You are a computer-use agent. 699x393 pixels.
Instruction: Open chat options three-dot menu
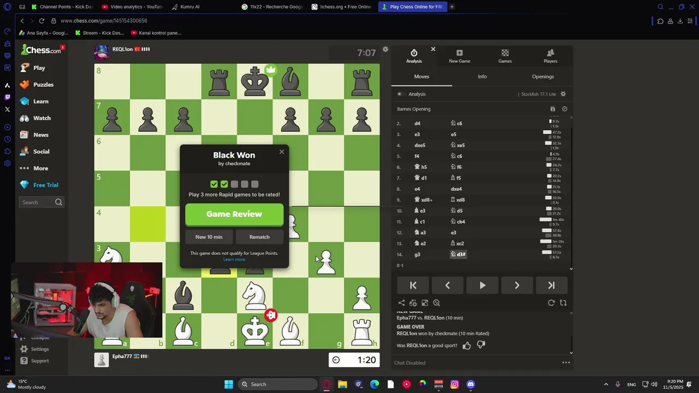pos(566,362)
